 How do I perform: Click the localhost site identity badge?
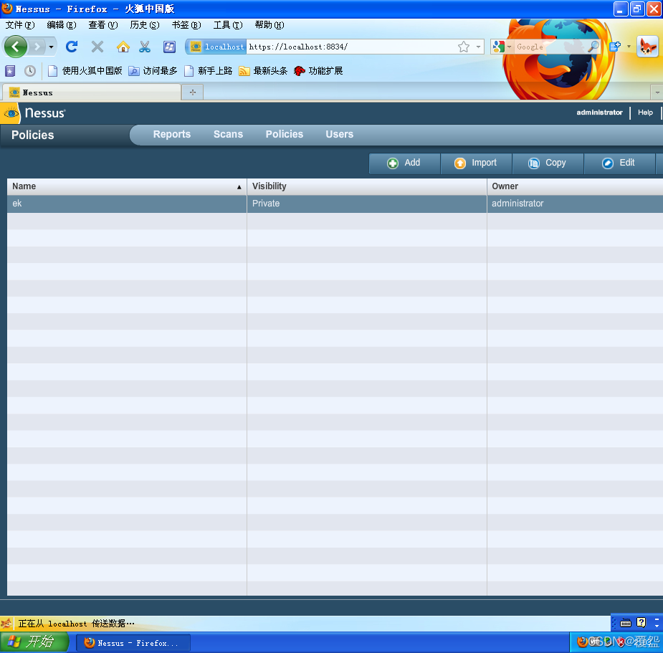click(x=216, y=47)
